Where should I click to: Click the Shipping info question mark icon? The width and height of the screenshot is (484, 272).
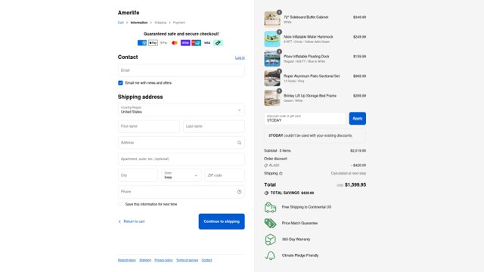281,174
